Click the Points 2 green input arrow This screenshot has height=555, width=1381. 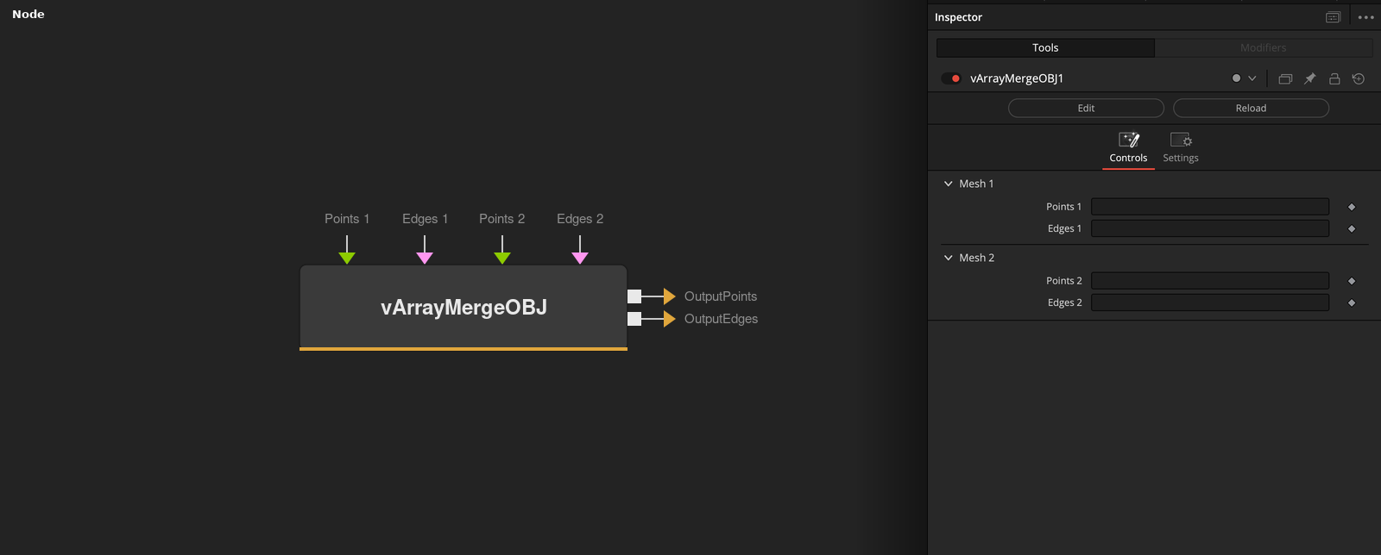[502, 258]
